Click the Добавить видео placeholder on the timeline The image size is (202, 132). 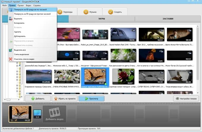point(54,114)
